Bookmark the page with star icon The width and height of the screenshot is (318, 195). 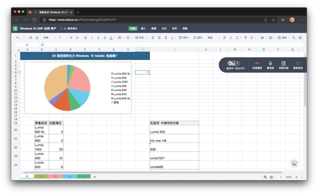pyautogui.click(x=273, y=20)
